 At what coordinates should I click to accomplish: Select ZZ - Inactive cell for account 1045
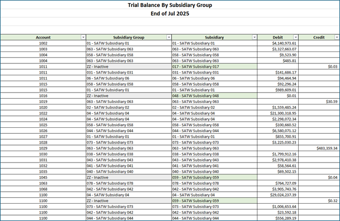coord(129,178)
